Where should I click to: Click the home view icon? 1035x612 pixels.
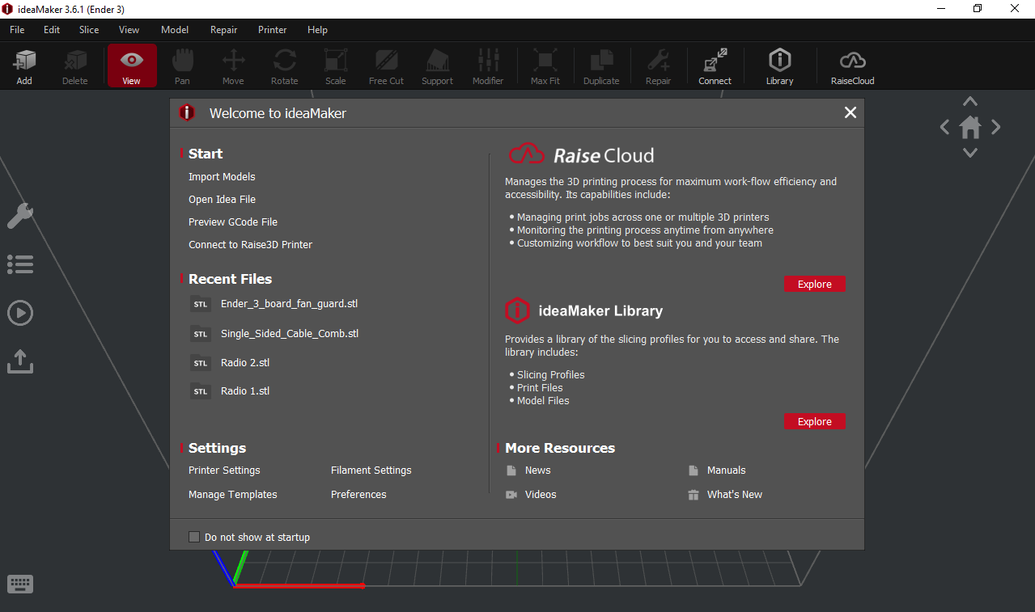[x=970, y=127]
